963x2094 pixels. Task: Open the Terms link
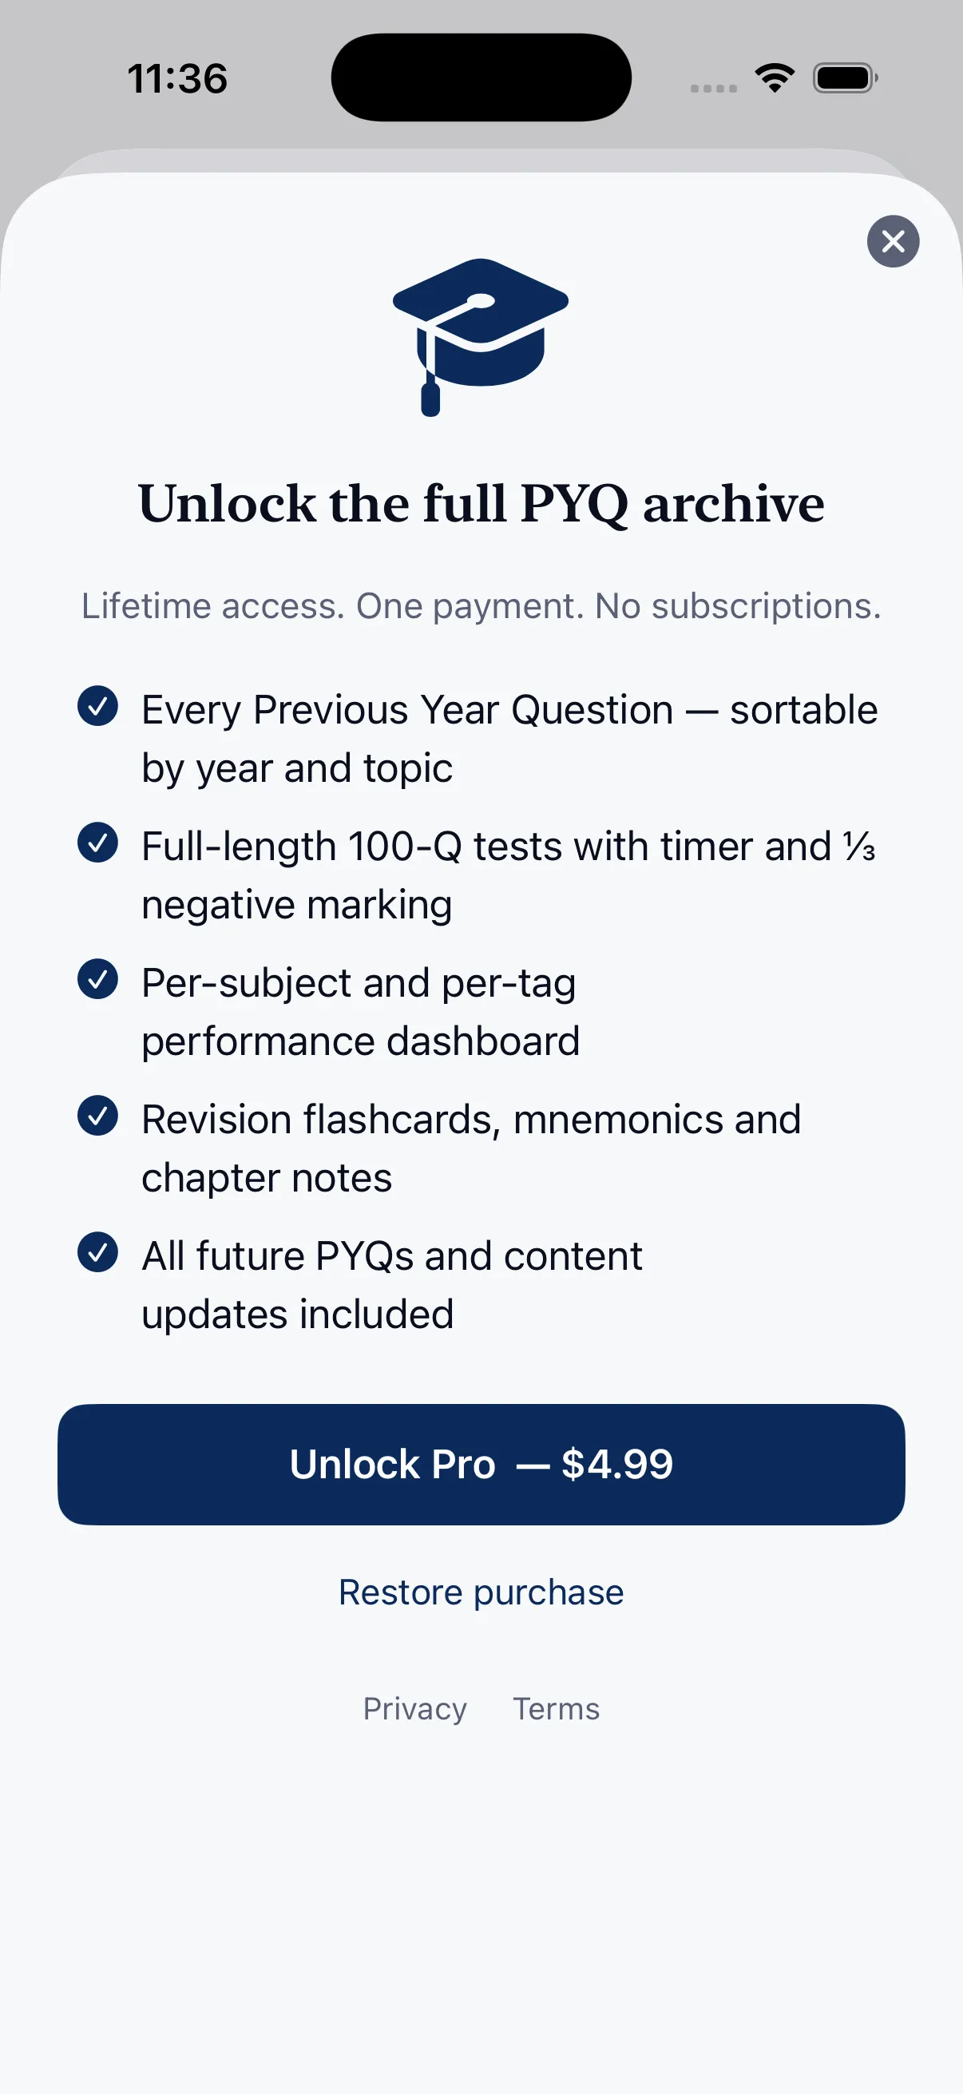[556, 1709]
